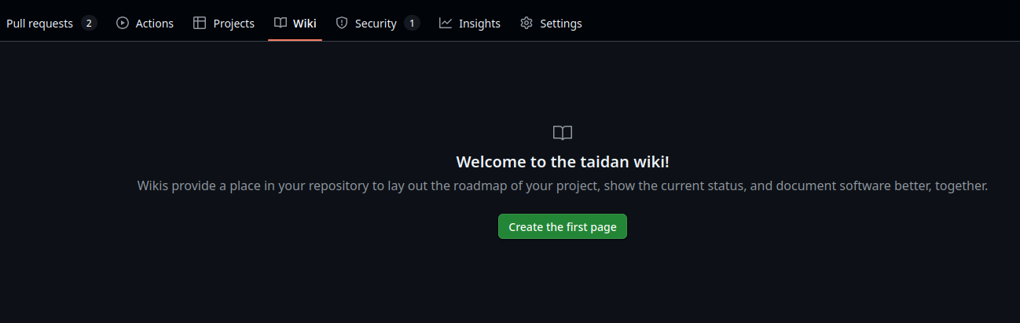Click the Security alert count badge
Screen dimensions: 1020x323
point(412,24)
